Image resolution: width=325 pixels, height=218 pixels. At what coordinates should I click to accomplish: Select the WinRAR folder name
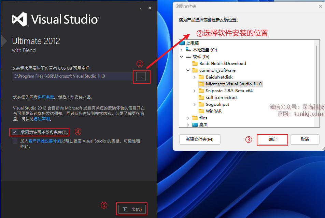(x=213, y=111)
